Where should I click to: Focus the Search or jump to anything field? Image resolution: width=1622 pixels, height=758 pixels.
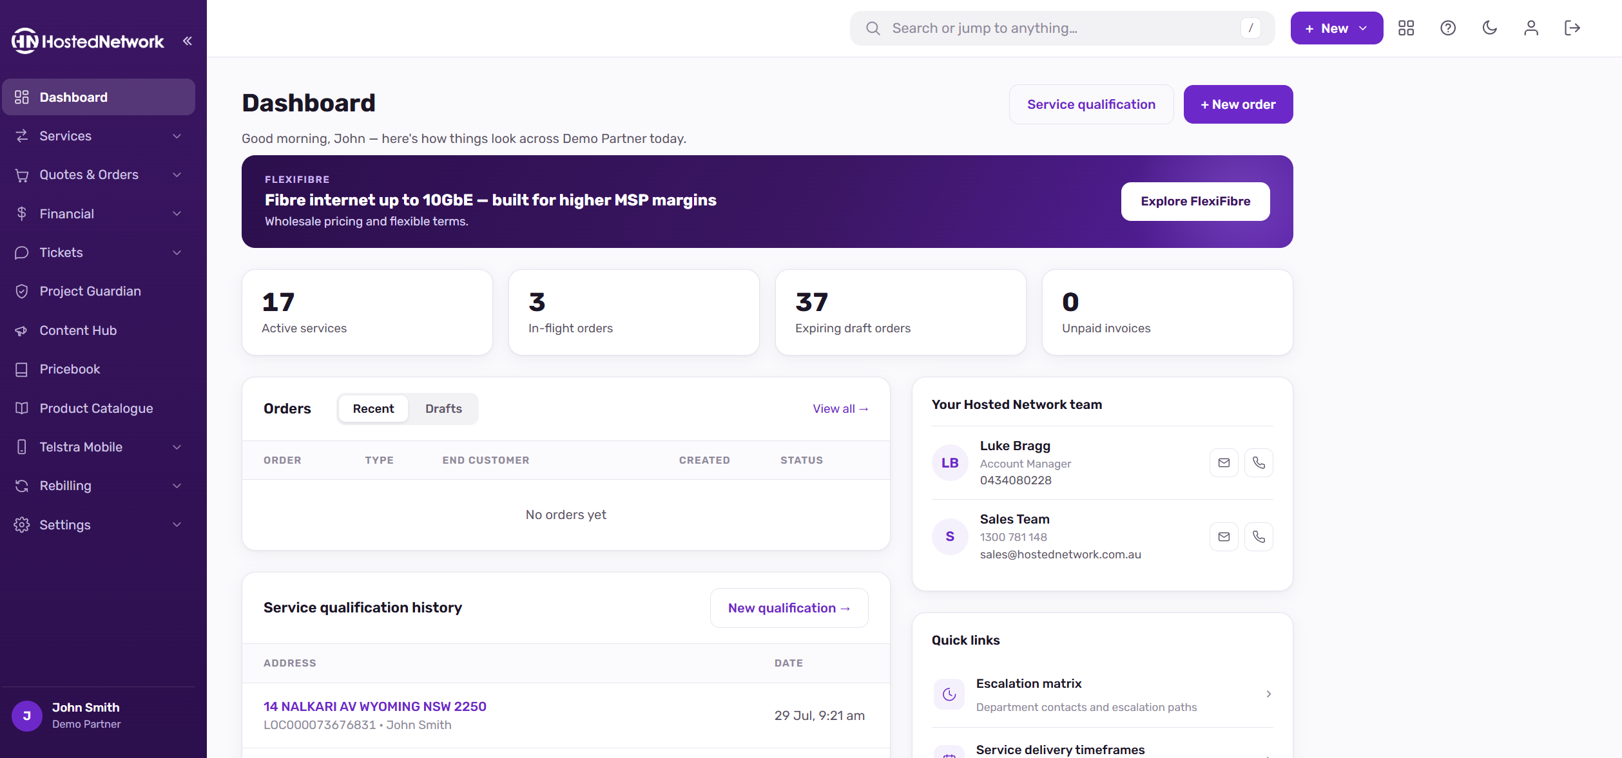coord(1062,28)
